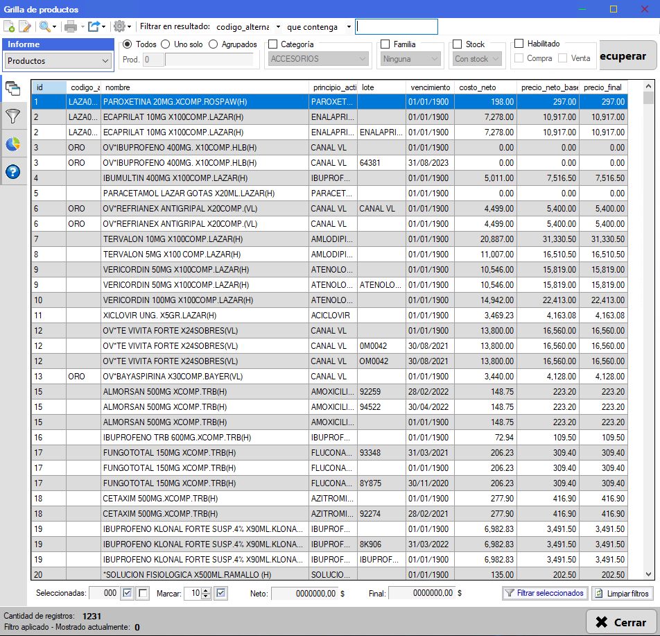Select VERICORDIN 100MG X100COMP.LAZAR(H) row
The image size is (660, 636).
coord(329,300)
